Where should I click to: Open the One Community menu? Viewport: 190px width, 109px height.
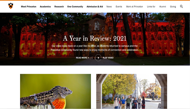(75, 7)
